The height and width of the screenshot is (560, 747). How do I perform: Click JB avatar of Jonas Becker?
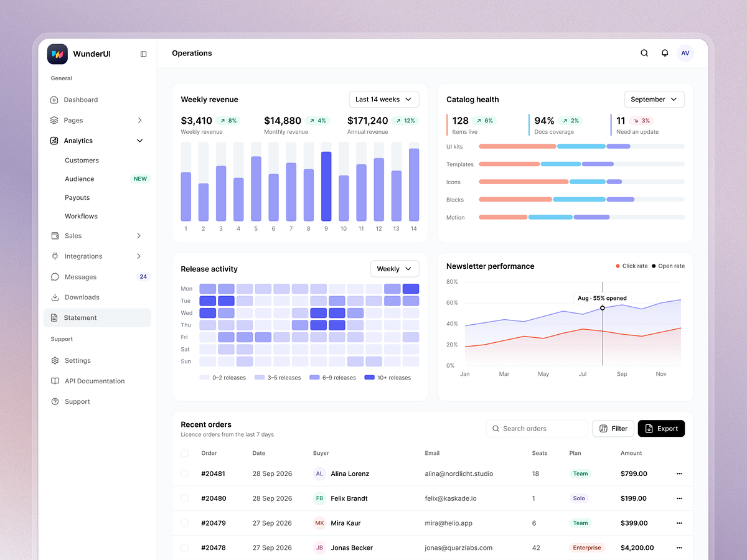[x=319, y=548]
